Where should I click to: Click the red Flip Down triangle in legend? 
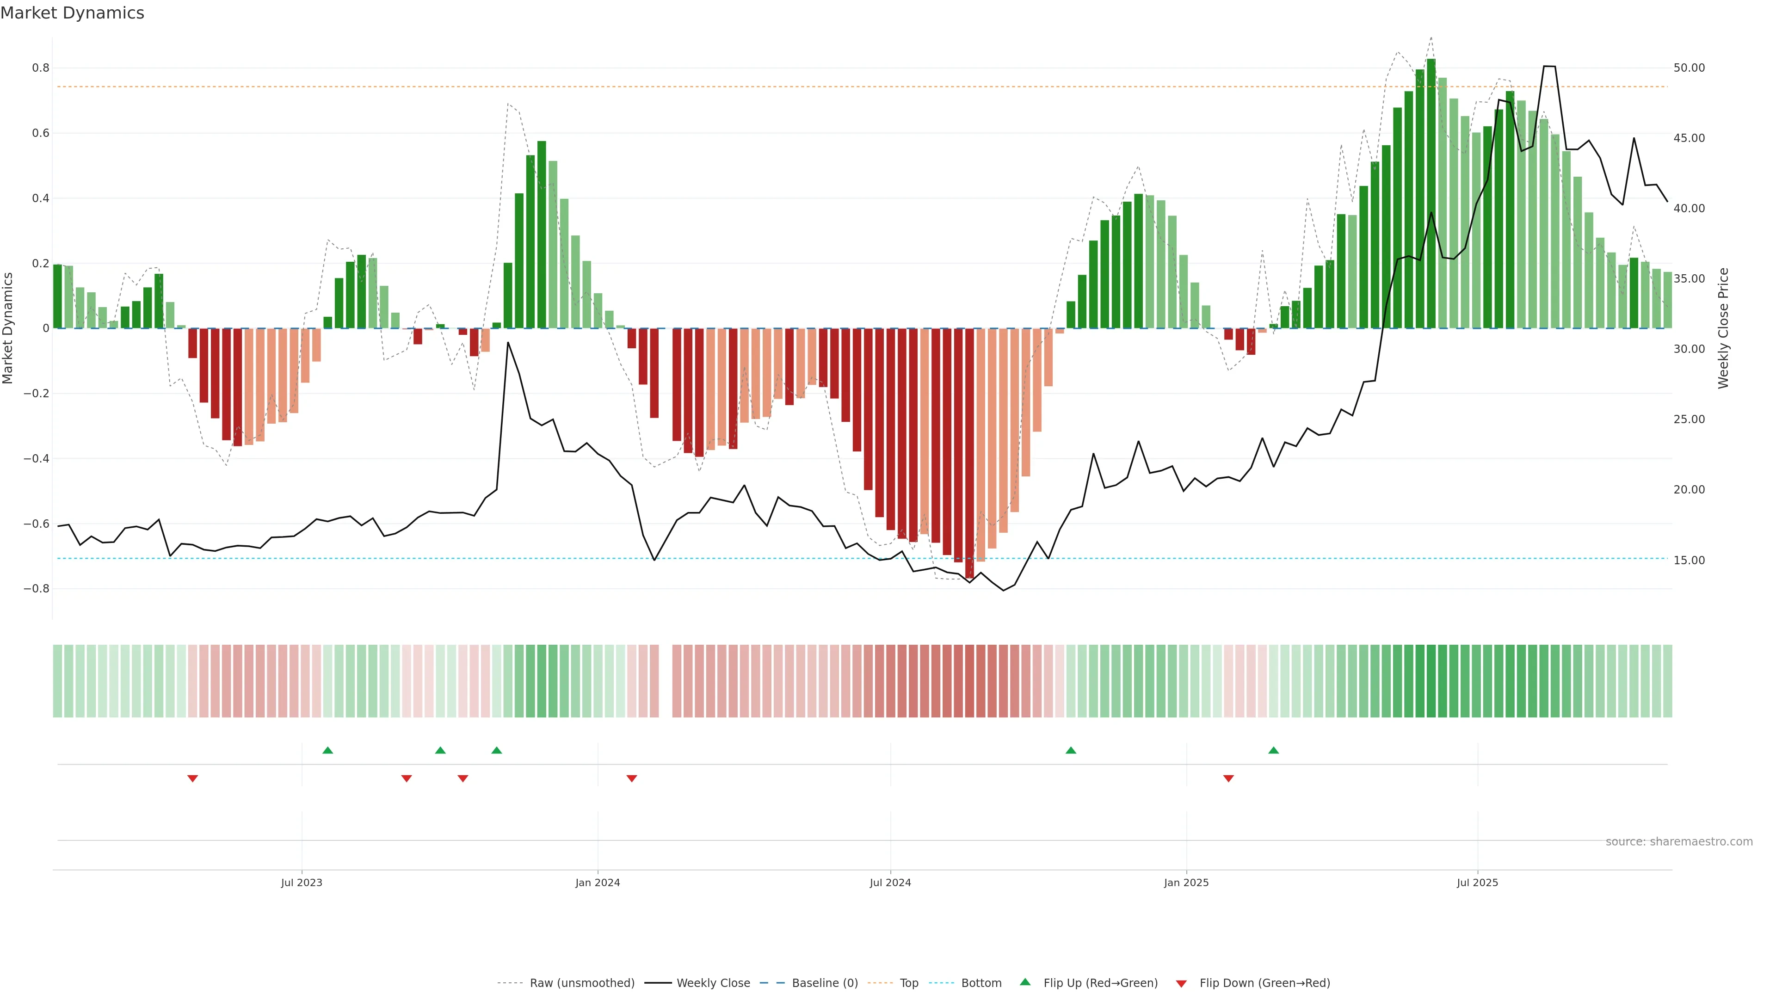[x=1181, y=984]
